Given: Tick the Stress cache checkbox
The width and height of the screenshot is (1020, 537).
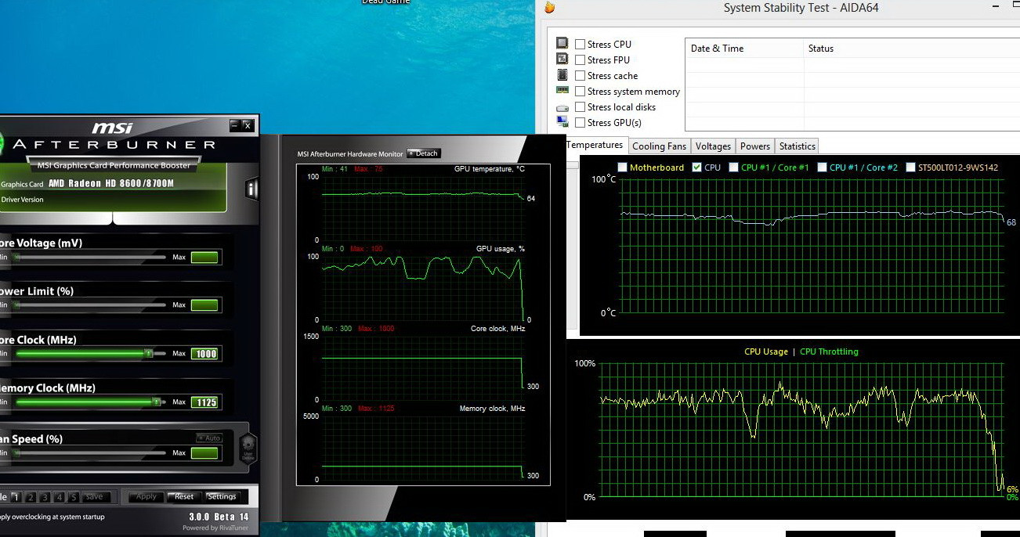Looking at the screenshot, I should [580, 76].
